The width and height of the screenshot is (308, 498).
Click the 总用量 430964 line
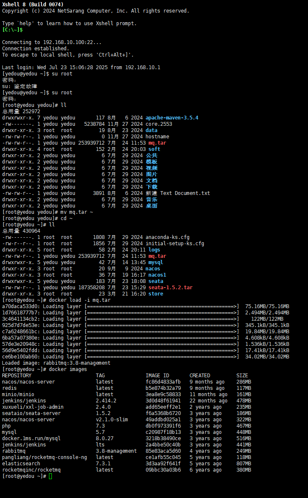[21, 231]
